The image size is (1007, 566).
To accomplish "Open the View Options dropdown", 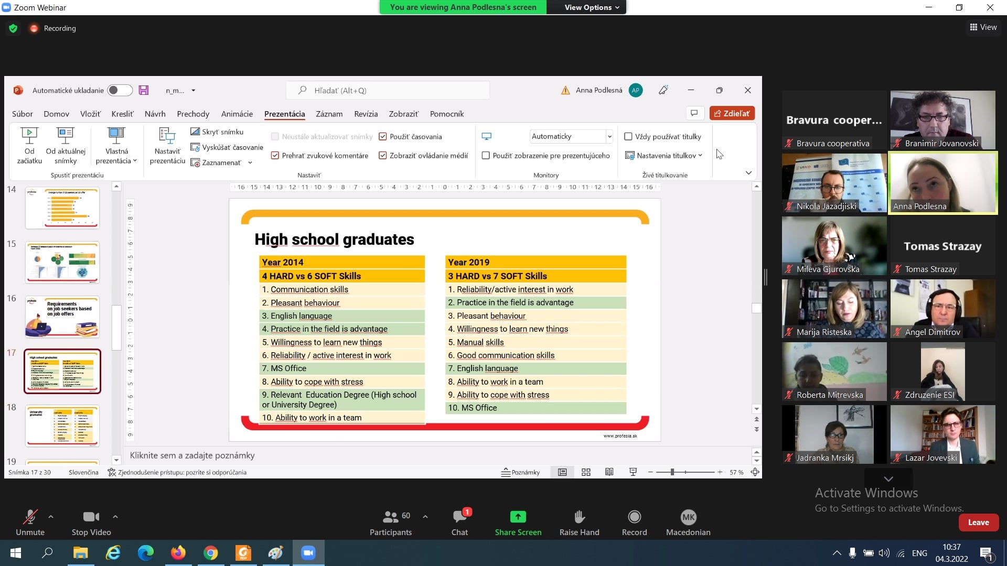I will (592, 7).
